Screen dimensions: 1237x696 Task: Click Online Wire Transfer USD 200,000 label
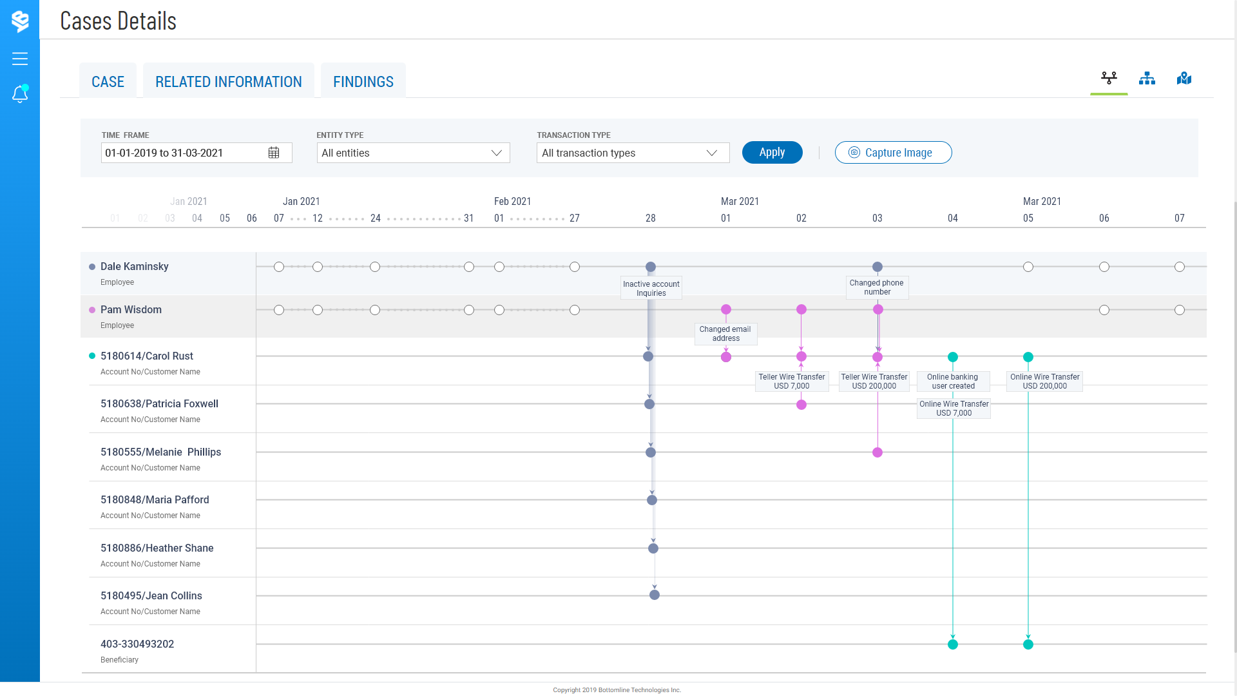pyautogui.click(x=1044, y=382)
